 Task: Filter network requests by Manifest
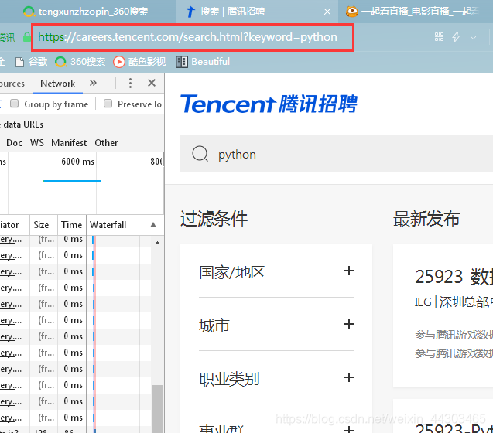click(x=69, y=143)
